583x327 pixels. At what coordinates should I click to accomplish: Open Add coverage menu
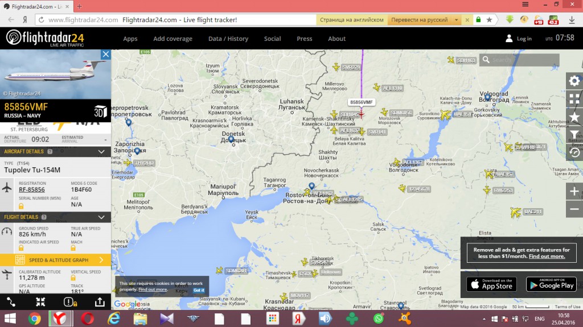173,39
